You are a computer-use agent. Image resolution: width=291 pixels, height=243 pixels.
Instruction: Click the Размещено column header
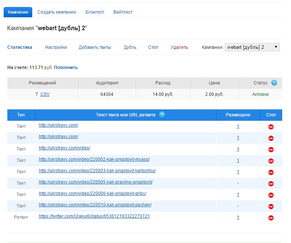[x=238, y=115]
